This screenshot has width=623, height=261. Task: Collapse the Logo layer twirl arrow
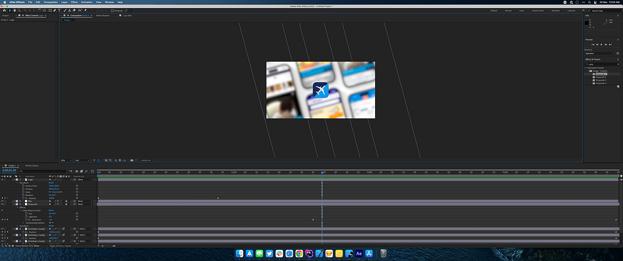pos(14,179)
